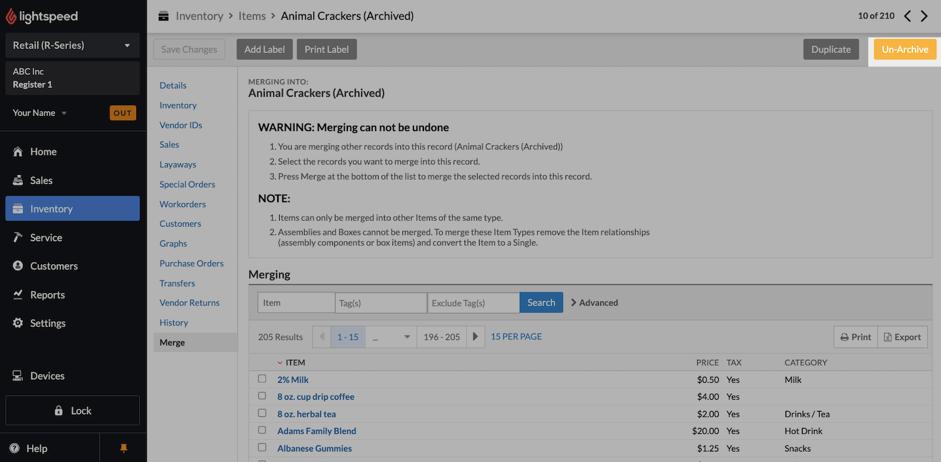Select the 1 - 15 results page
The image size is (941, 462).
pos(348,337)
